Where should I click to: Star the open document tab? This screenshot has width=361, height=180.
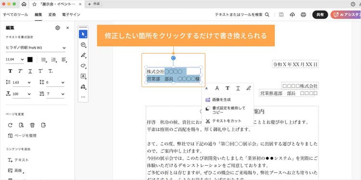coord(35,4)
